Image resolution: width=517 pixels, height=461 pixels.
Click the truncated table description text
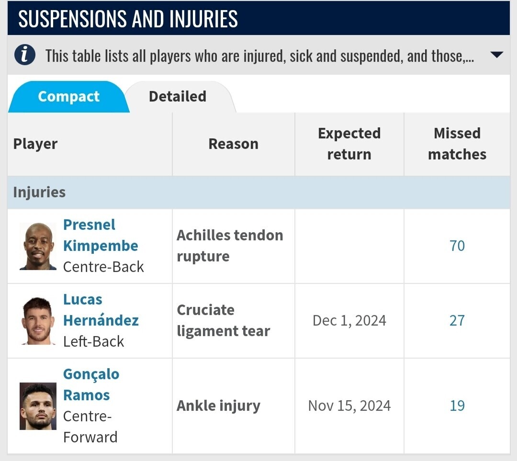click(x=260, y=56)
